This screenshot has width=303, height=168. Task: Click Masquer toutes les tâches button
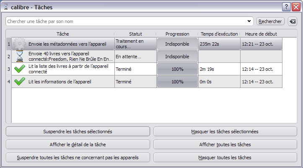click(225, 158)
